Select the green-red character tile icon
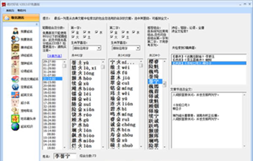Screen dimensions: 253x161 pyautogui.click(x=15, y=118)
